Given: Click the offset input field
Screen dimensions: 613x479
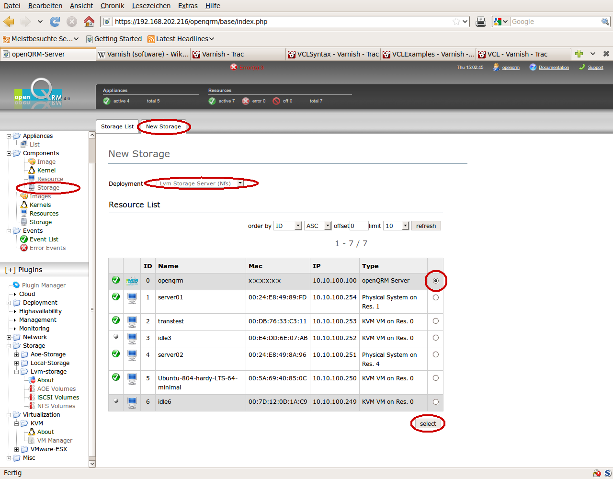Looking at the screenshot, I should pos(359,226).
